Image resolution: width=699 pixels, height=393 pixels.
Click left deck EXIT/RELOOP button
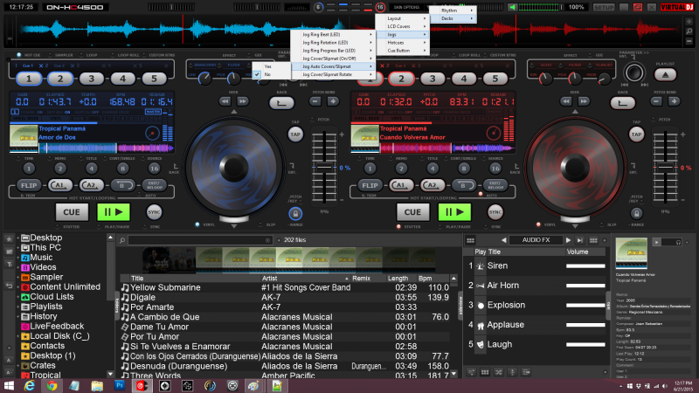154,185
